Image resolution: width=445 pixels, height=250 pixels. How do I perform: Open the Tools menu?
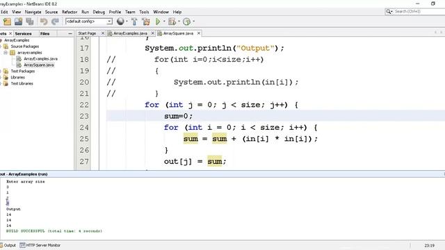[x=144, y=12]
